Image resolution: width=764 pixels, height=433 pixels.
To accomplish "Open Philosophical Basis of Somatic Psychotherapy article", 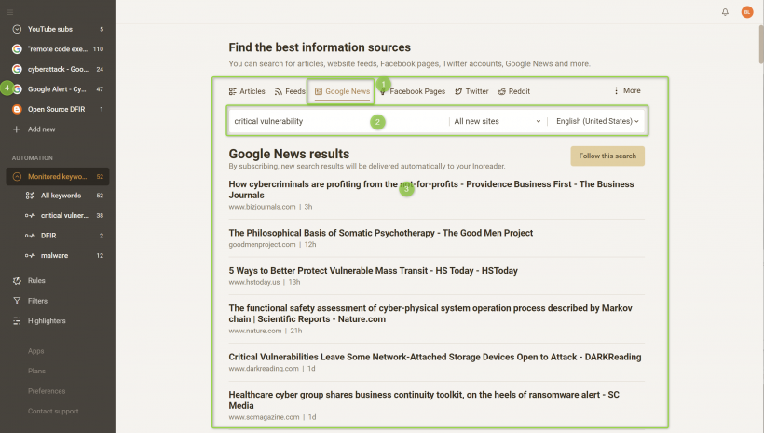I will 380,233.
